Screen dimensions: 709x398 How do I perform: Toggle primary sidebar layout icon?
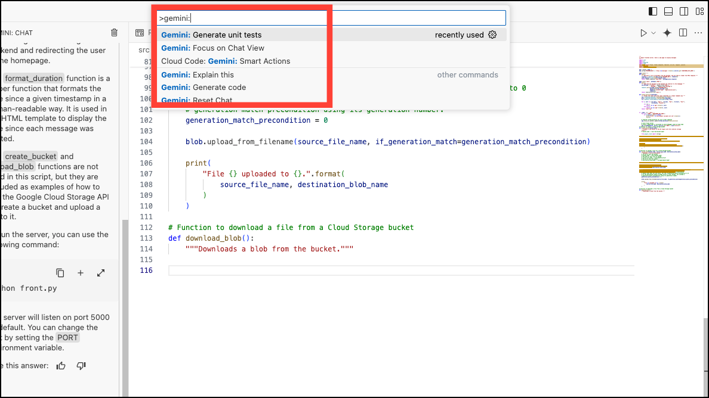(x=653, y=11)
